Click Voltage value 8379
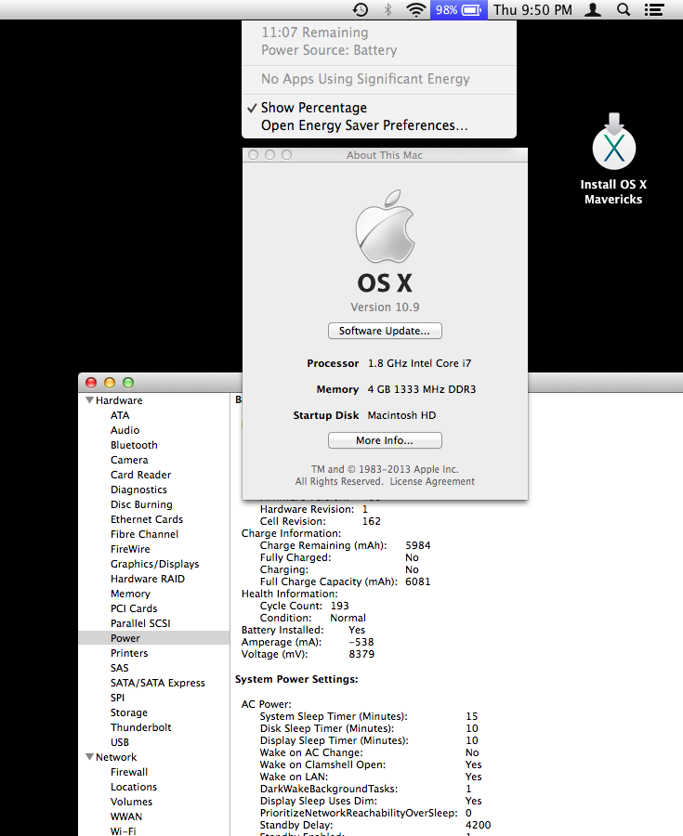Screen dimensions: 683x836 (x=361, y=654)
